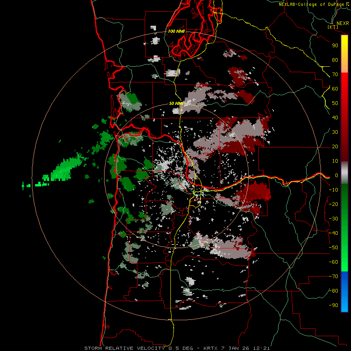Pick the dark red band beside the 20 label

click(344, 146)
